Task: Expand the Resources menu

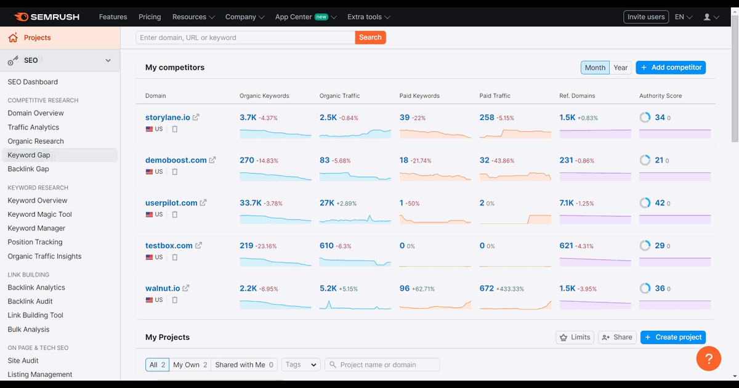Action: 193,17
